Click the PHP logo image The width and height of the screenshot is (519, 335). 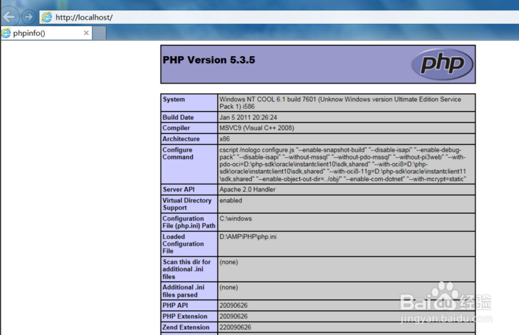tap(442, 64)
